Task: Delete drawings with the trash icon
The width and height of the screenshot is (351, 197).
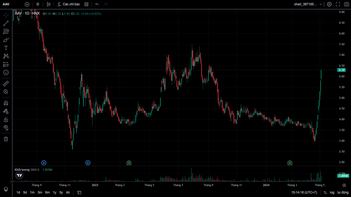Action: click(6, 139)
